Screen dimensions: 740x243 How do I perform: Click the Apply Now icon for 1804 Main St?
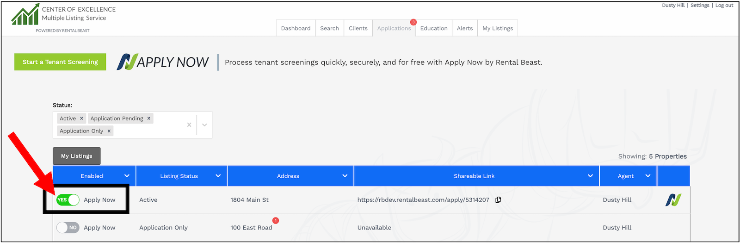673,200
